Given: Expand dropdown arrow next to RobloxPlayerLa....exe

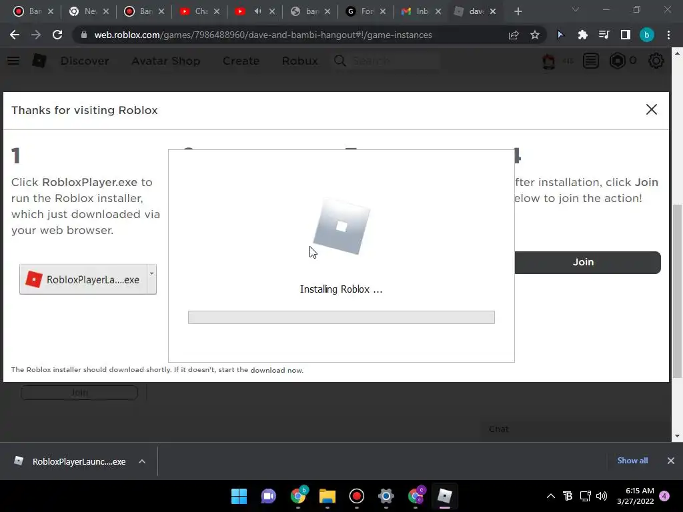Looking at the screenshot, I should click(x=151, y=279).
